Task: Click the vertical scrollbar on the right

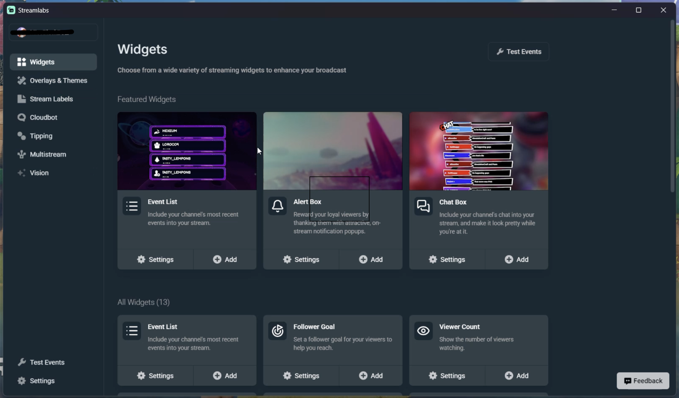Action: (x=672, y=106)
